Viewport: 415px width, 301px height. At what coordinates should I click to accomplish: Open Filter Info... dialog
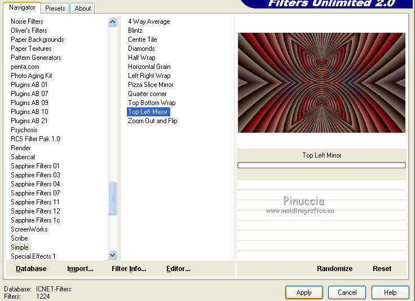[129, 269]
